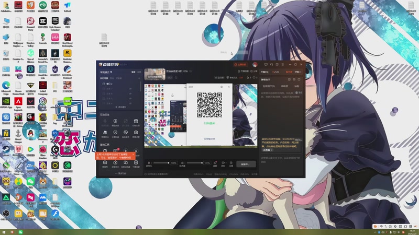Mute the microphone icon

point(149,163)
